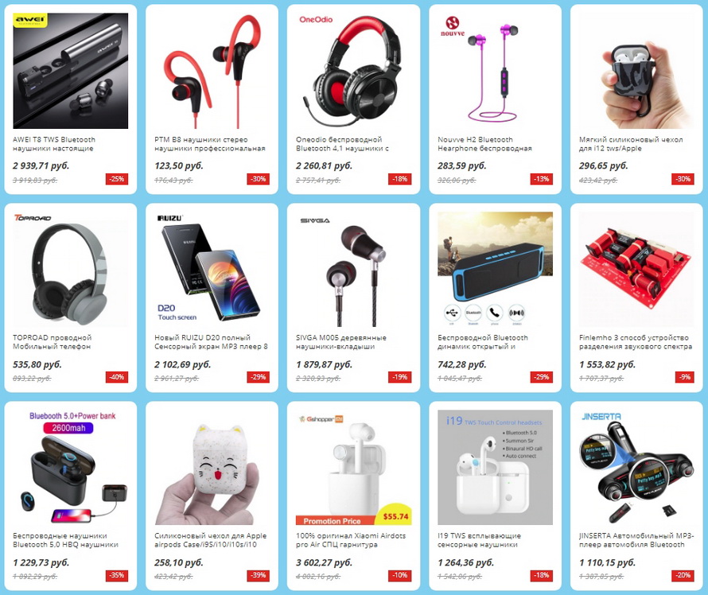Click the JINSERTA brand logo

(x=601, y=416)
